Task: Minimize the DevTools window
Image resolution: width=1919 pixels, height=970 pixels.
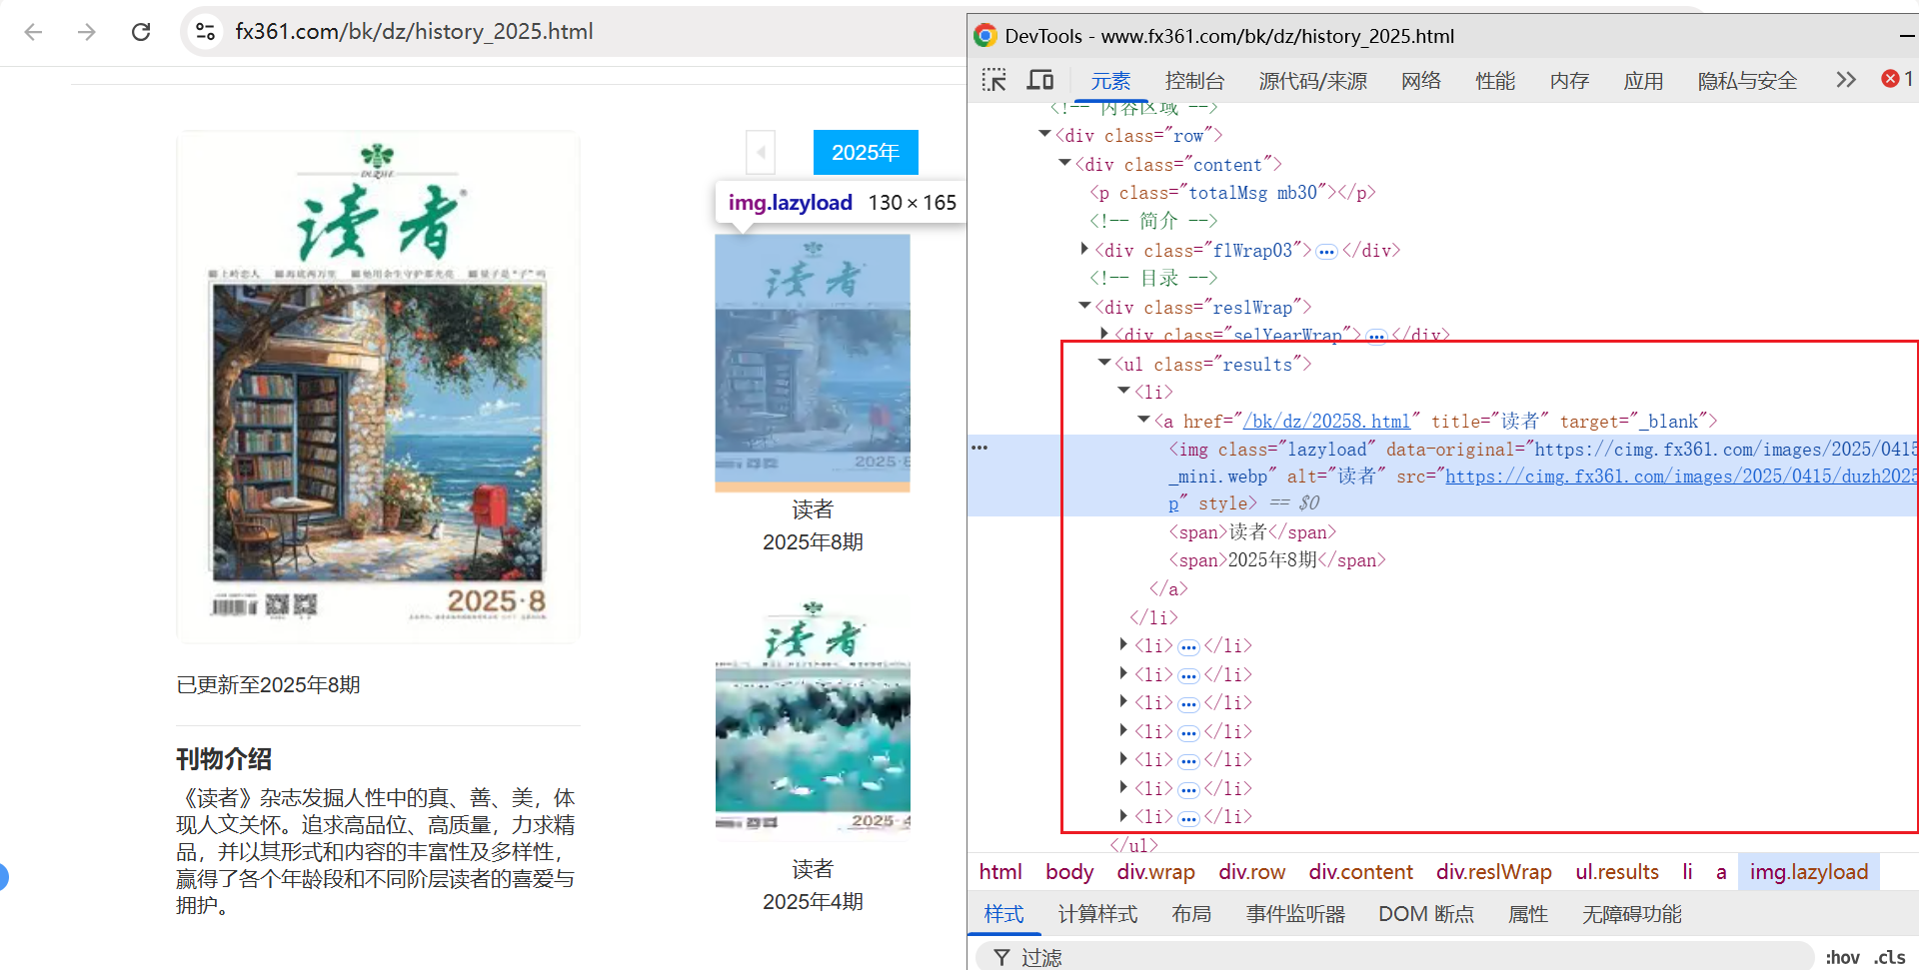Action: click(x=1907, y=36)
